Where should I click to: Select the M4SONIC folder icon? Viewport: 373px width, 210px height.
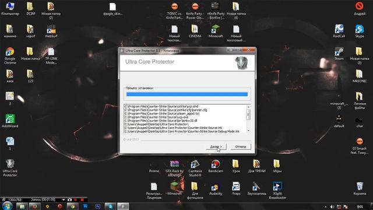pos(360,76)
